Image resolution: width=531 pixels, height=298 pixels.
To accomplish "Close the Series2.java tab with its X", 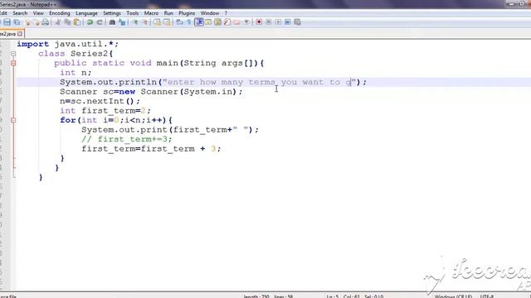I will (x=20, y=34).
